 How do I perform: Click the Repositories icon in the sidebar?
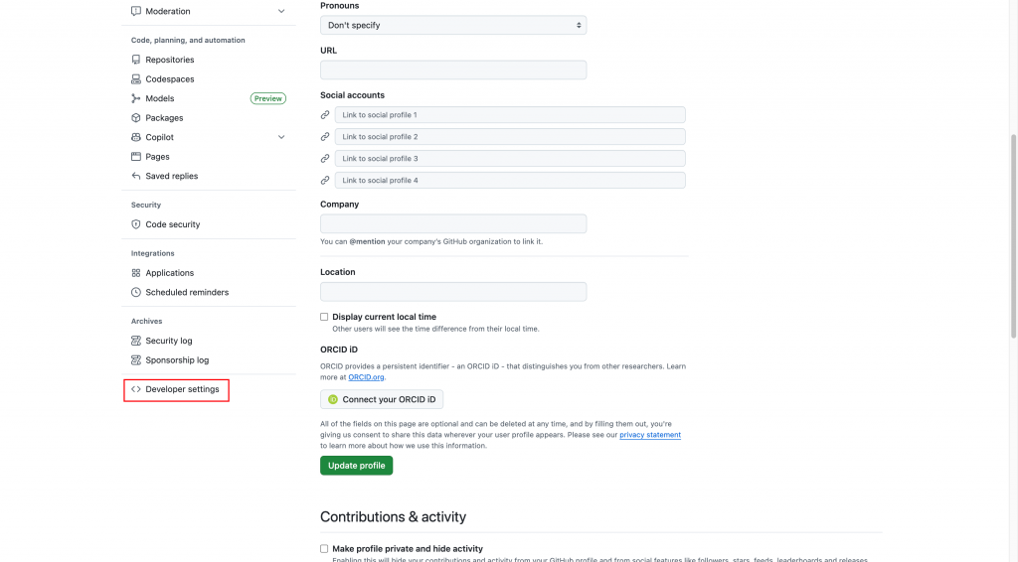136,60
